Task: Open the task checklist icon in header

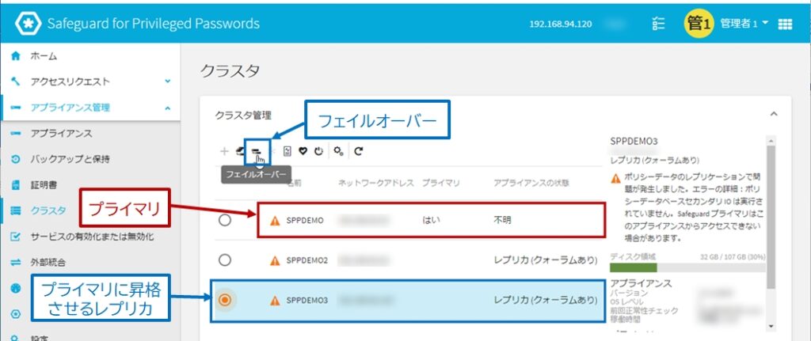Action: point(658,24)
